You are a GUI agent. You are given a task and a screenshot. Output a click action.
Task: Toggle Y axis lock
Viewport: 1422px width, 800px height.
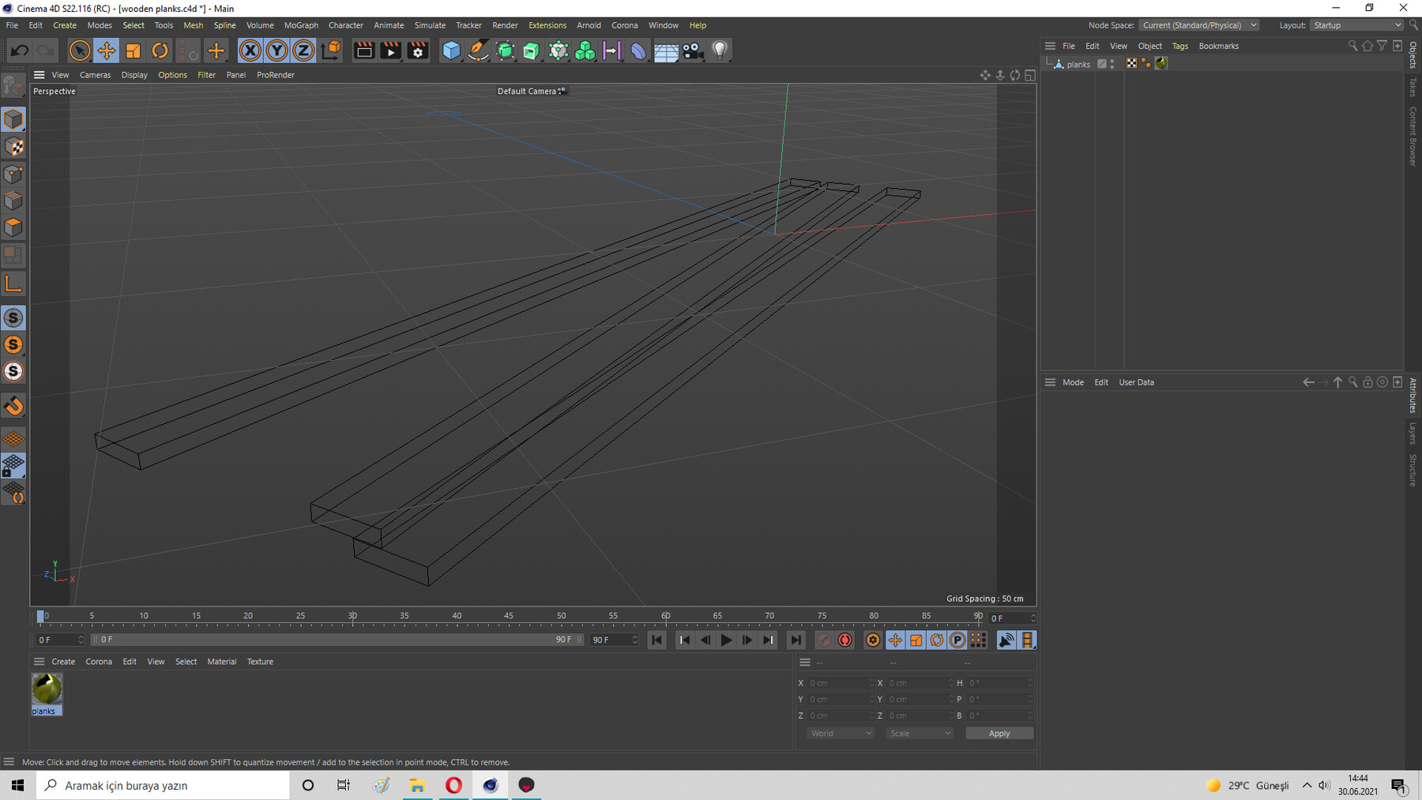tap(276, 51)
